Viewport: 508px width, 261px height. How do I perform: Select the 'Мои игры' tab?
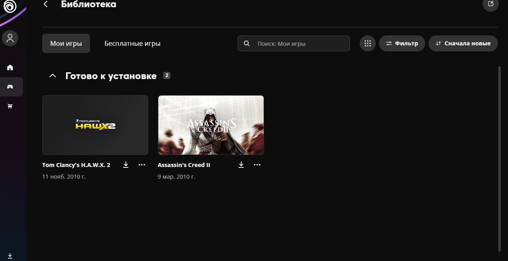pyautogui.click(x=66, y=43)
